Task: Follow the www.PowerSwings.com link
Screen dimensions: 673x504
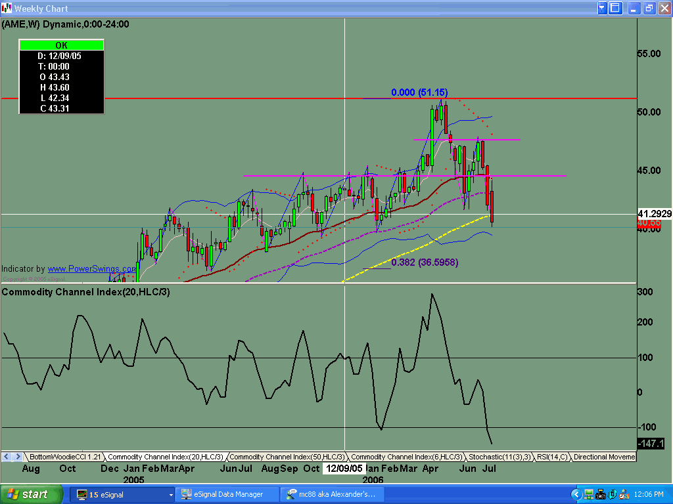Action: coord(91,268)
